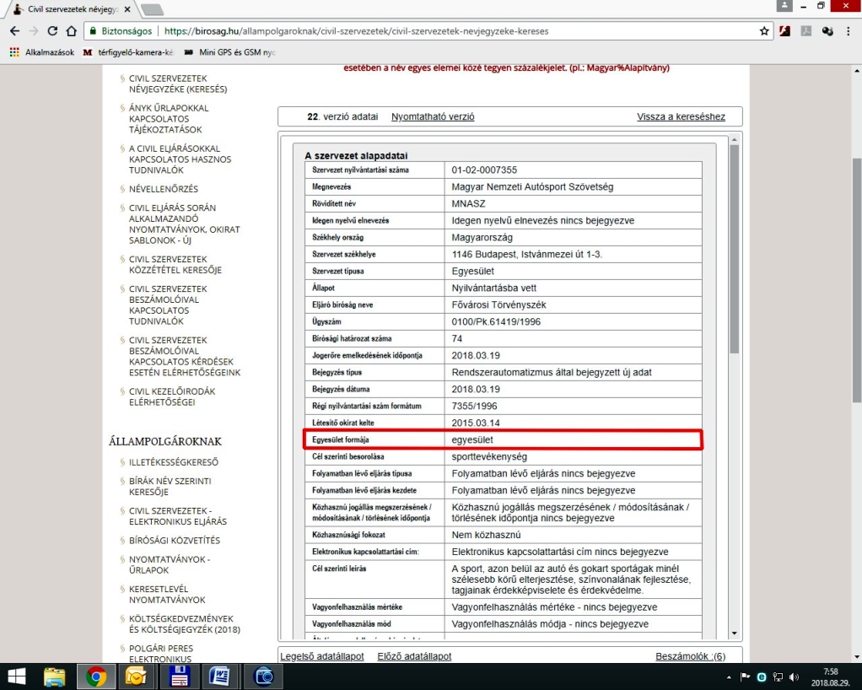Viewport: 862px width, 690px height.
Task: Open the camera app in the taskbar
Action: tap(264, 677)
